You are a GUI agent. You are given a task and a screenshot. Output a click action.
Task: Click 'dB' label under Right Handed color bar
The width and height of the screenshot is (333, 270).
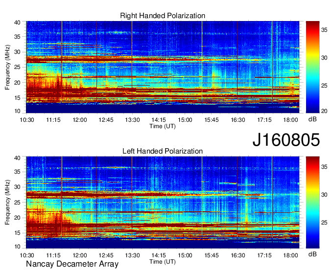[x=312, y=119]
